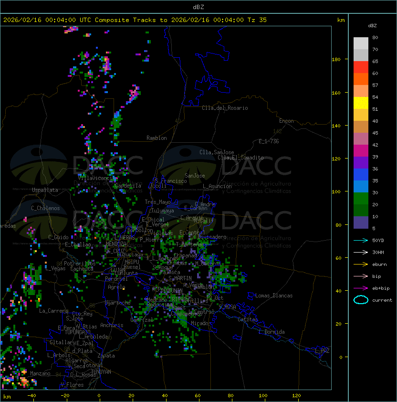
Task: Click the MENDOZA city label
Action: (116, 243)
